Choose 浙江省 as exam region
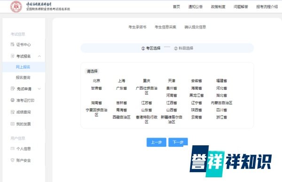This screenshot has height=182, width=282. (221, 117)
